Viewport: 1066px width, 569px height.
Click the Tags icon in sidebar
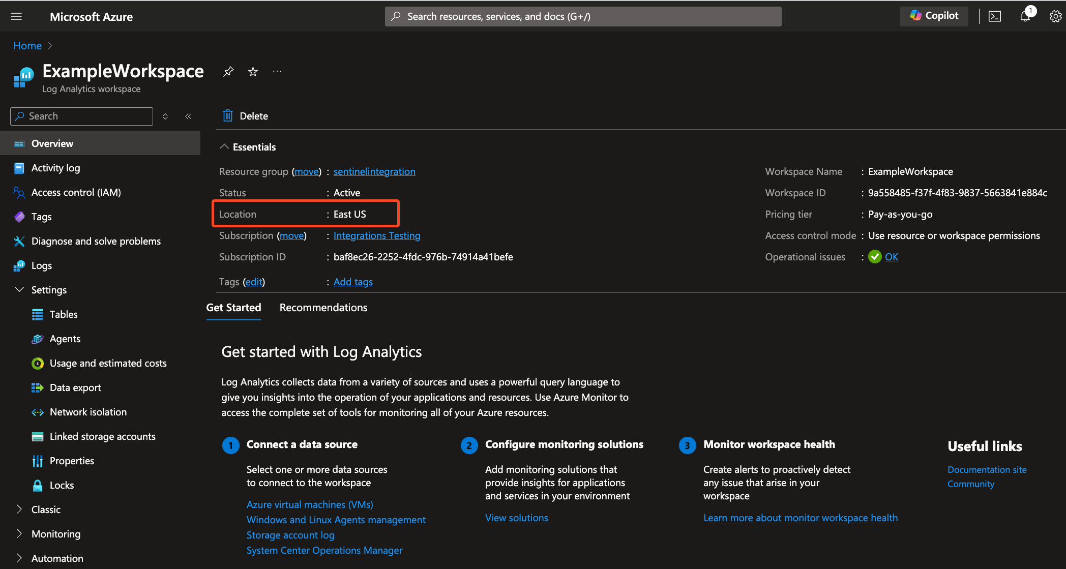[x=19, y=217]
